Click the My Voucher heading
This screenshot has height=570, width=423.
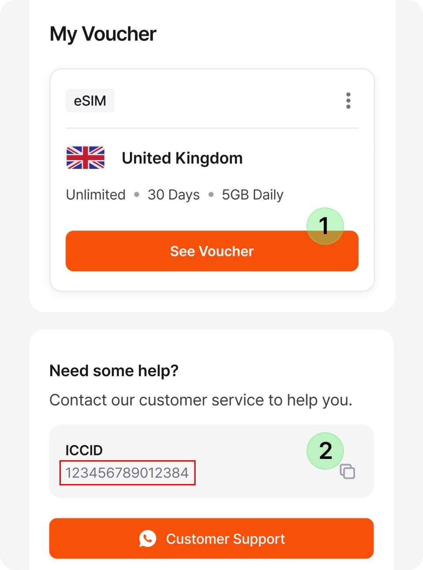(x=103, y=34)
